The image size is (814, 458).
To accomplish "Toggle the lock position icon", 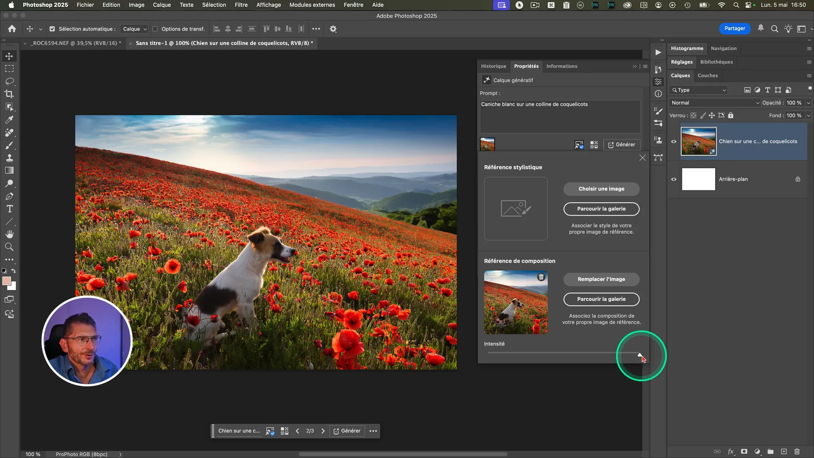I will (x=711, y=115).
